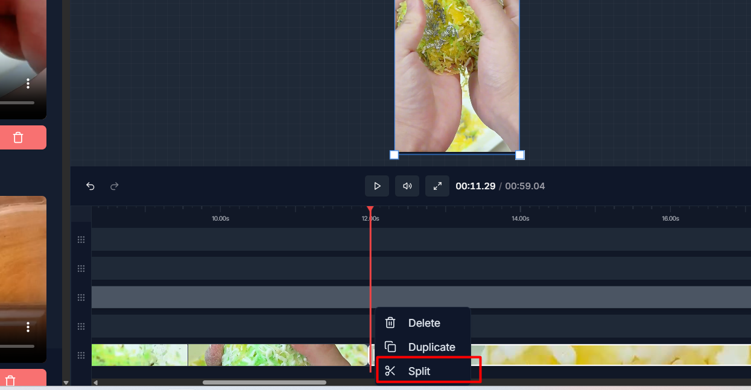Screen dimensions: 751x390
Task: Open the three-dot menu on the top media thumbnail
Action: tap(28, 83)
